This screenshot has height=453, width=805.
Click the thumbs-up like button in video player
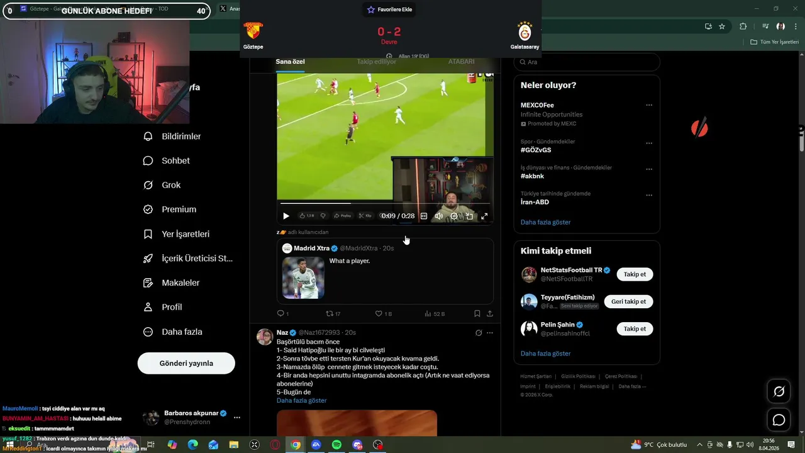click(x=306, y=216)
